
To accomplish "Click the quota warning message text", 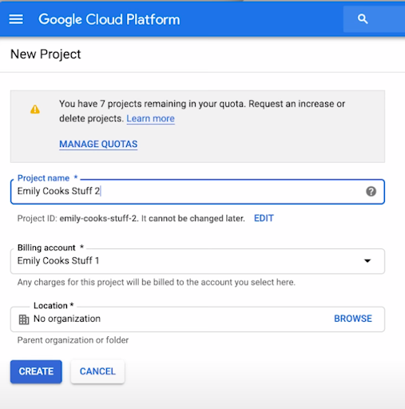I will (x=202, y=111).
